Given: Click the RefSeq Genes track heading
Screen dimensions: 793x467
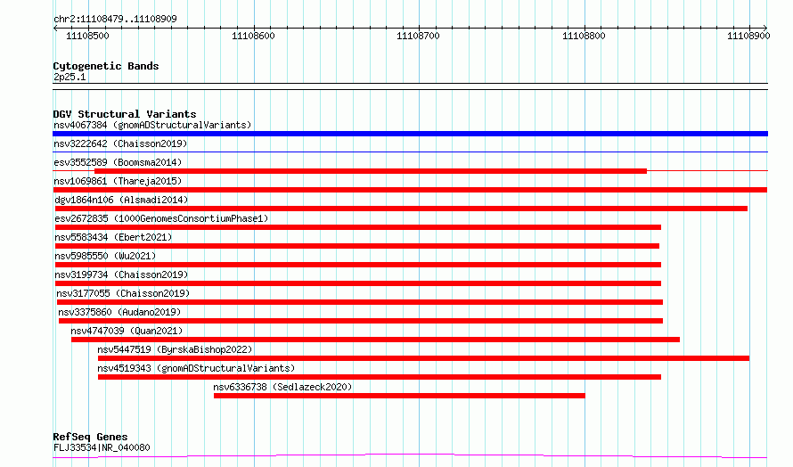Looking at the screenshot, I should 90,437.
